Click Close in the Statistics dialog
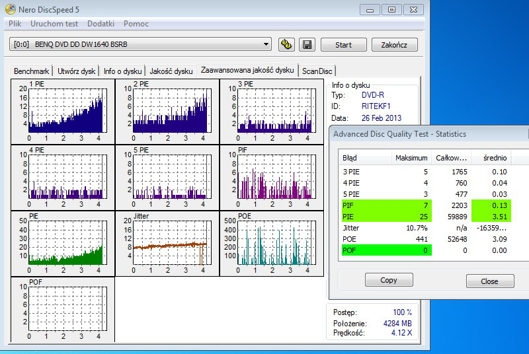 pos(489,281)
